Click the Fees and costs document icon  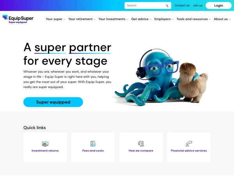pyautogui.click(x=93, y=144)
